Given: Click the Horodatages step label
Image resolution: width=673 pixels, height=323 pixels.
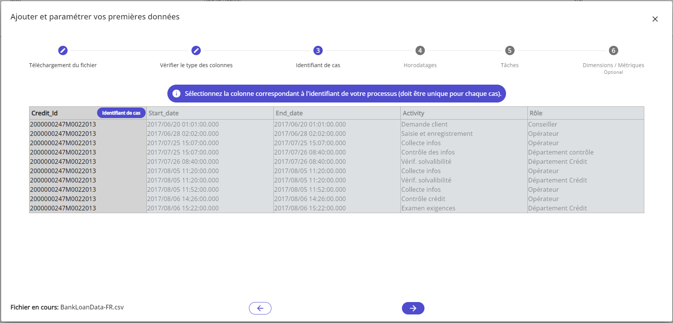Looking at the screenshot, I should pos(420,65).
